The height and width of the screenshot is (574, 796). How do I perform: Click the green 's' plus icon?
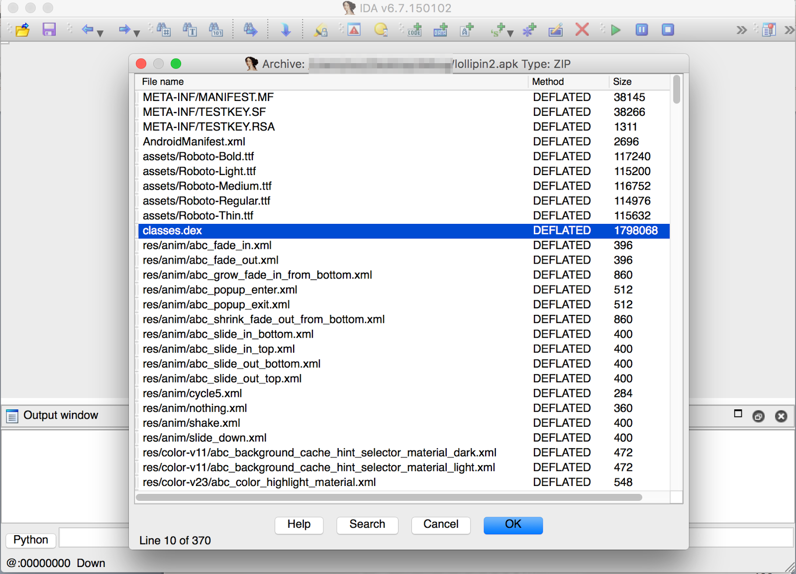pos(497,30)
